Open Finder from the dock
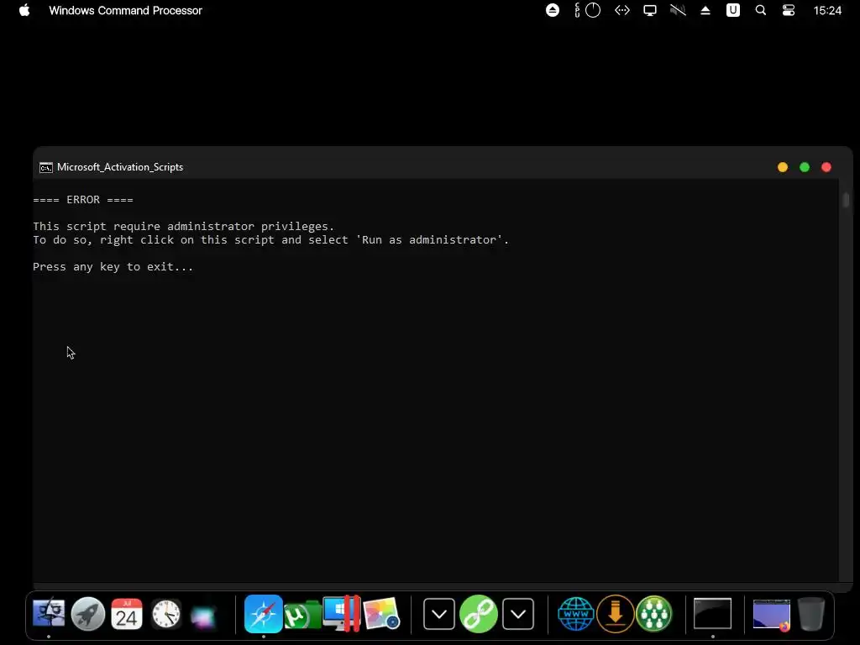The width and height of the screenshot is (860, 645). [x=49, y=613]
